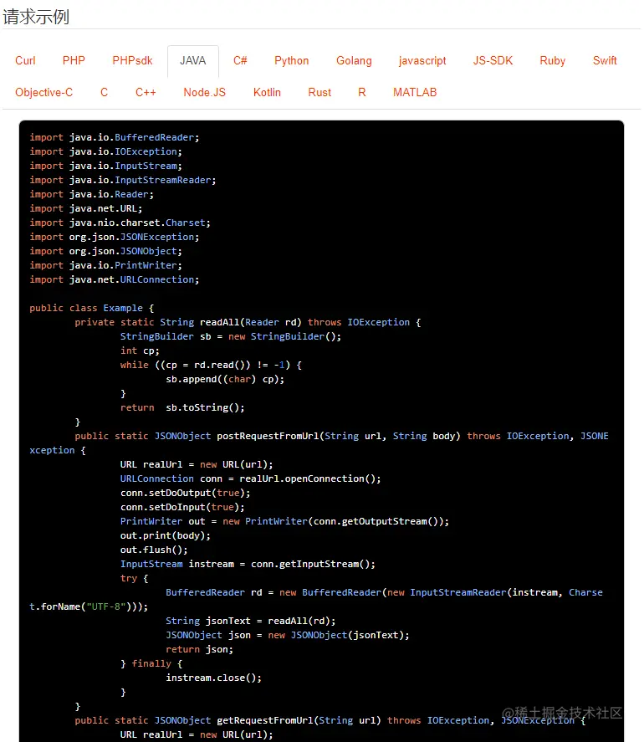Select the JS-SDK tab

pos(493,60)
